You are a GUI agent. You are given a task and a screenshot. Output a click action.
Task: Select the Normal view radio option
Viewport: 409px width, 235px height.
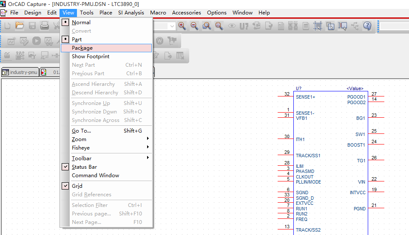81,23
